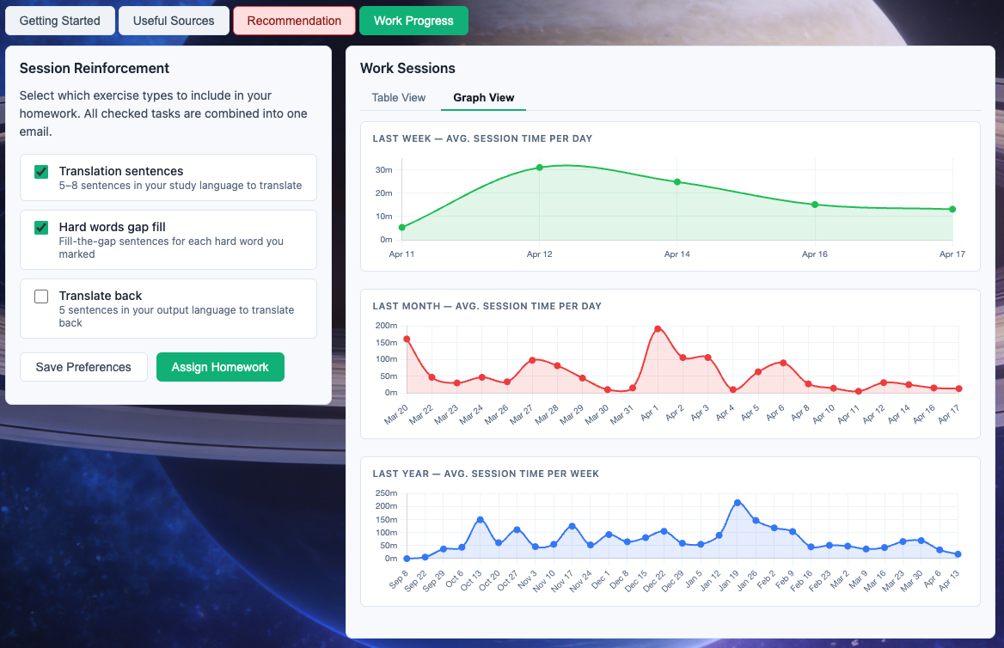
Task: Switch to Table View
Action: point(398,98)
